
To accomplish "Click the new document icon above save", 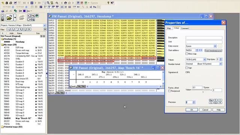I will 3,16.
